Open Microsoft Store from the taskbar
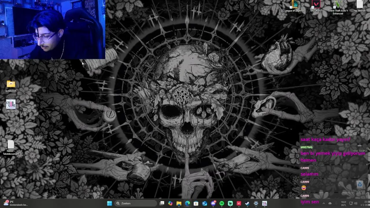 pyautogui.click(x=196, y=203)
